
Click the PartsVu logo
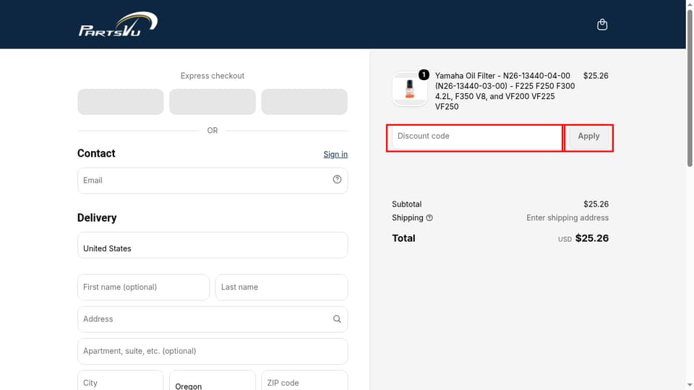pyautogui.click(x=118, y=25)
